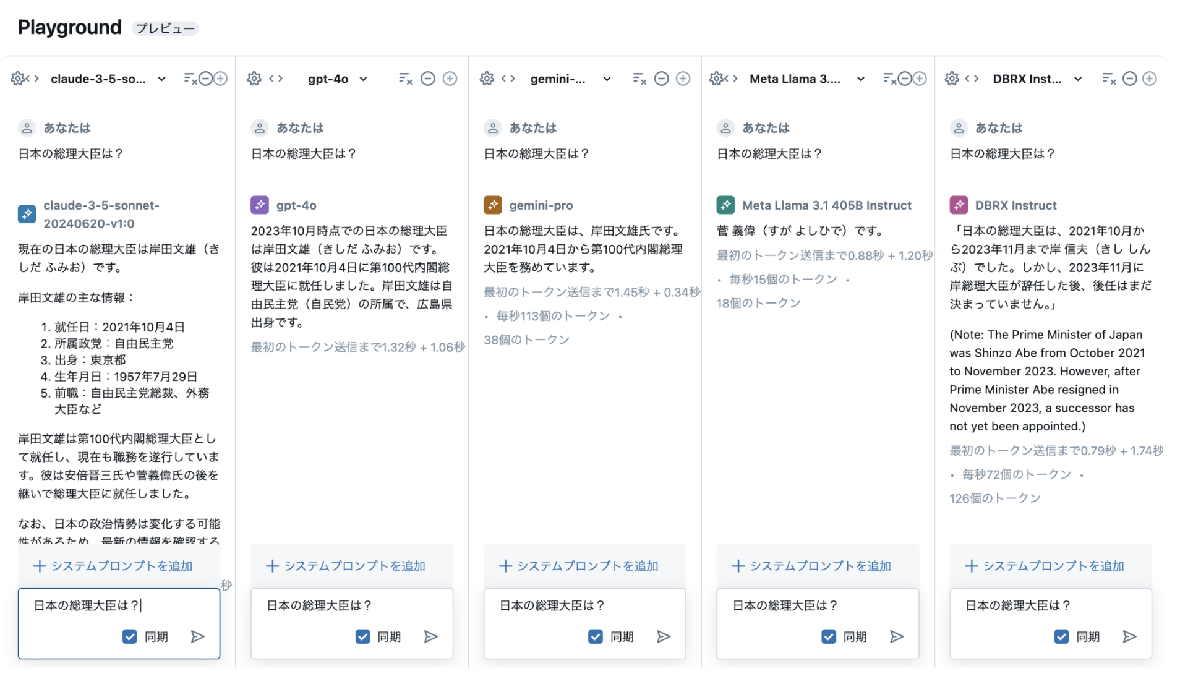
Task: Click '毎秒72個のトークン' in DBRX panel
Action: click(x=1017, y=474)
